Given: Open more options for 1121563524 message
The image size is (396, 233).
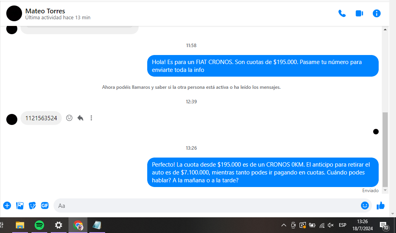Looking at the screenshot, I should (91, 118).
